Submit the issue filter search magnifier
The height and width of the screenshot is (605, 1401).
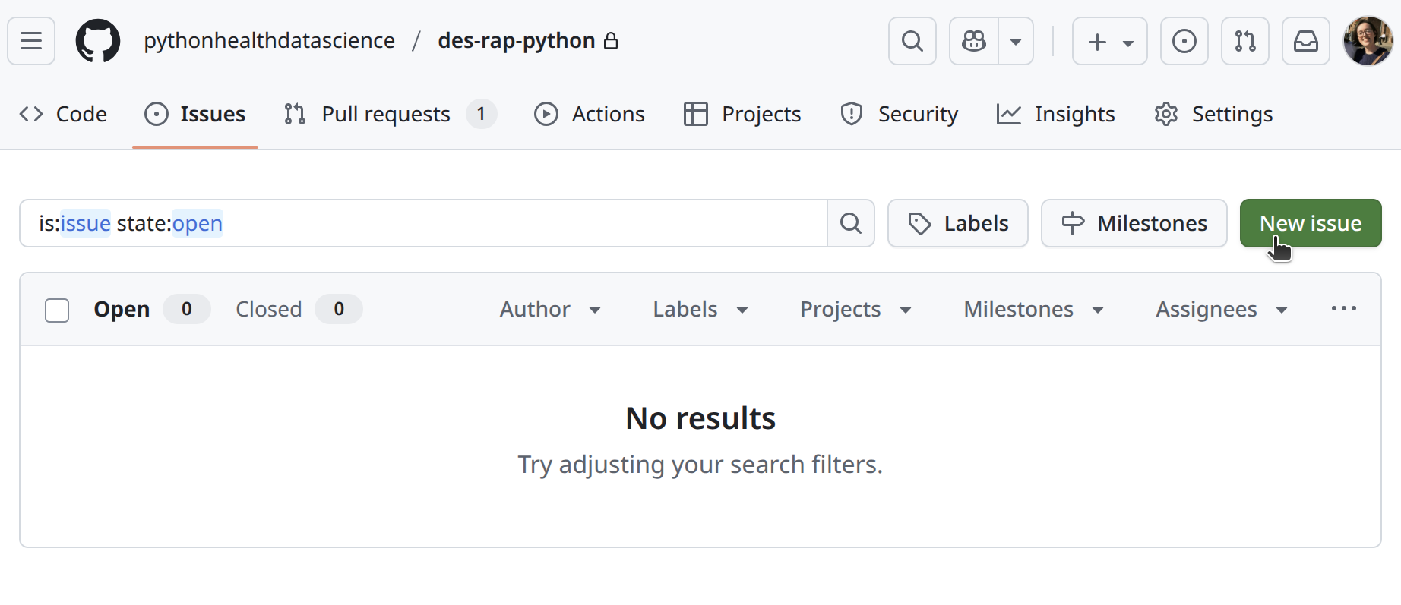pos(851,223)
